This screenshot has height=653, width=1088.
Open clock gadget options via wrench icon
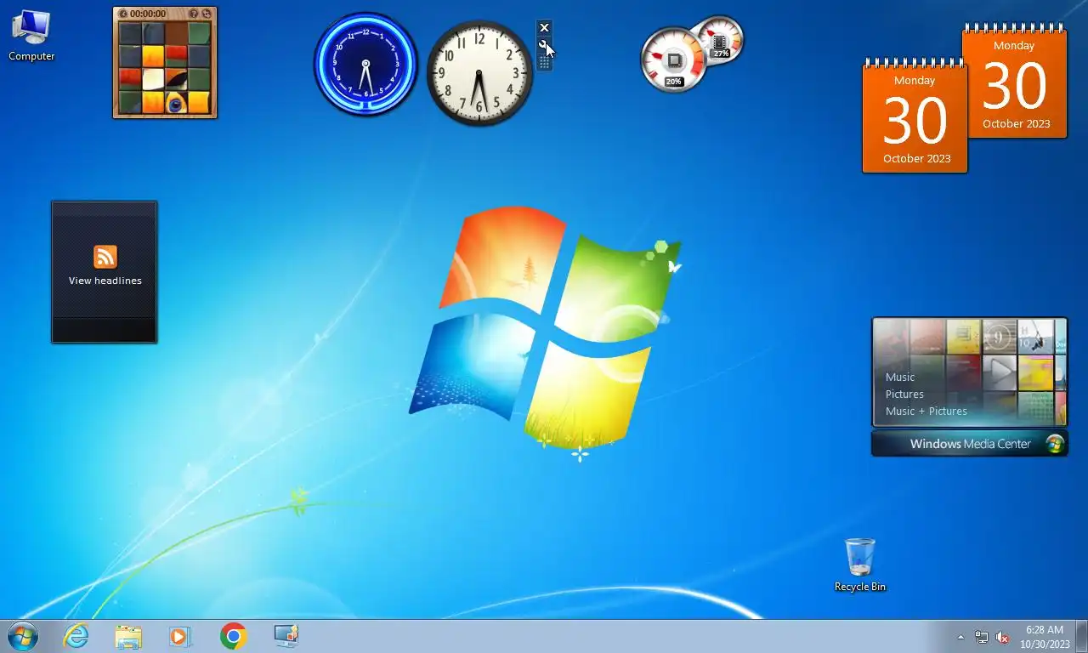click(544, 44)
